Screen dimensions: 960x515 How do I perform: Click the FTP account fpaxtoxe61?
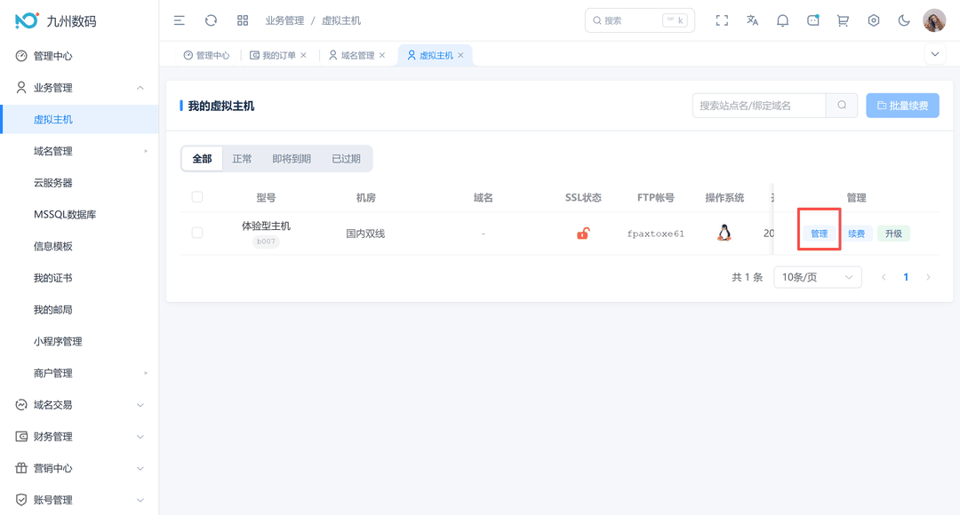point(656,234)
